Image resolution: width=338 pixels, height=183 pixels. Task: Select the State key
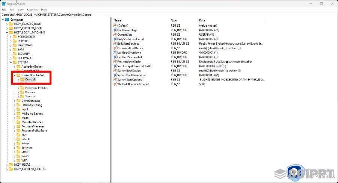(x=24, y=152)
